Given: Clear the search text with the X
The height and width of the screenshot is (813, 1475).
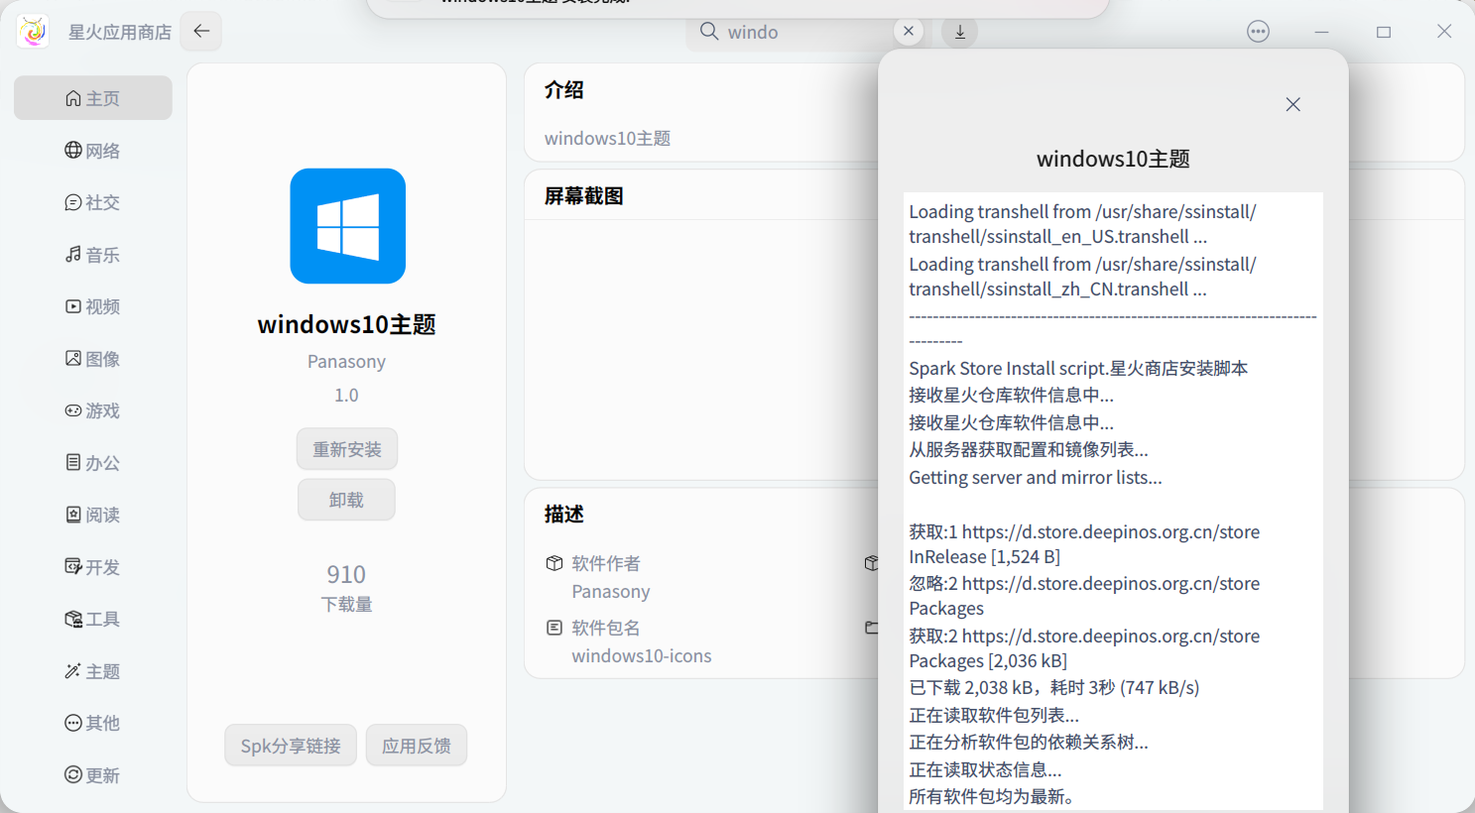Looking at the screenshot, I should click(908, 31).
